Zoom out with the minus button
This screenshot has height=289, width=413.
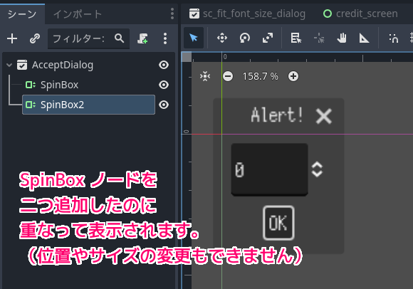(228, 77)
